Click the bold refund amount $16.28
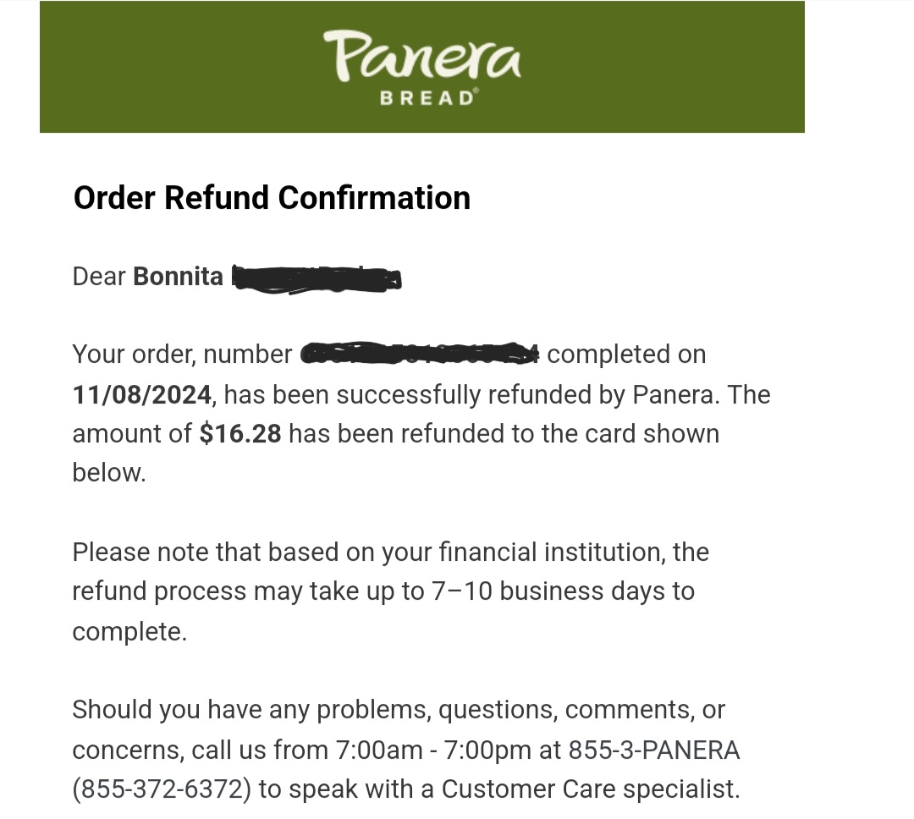The width and height of the screenshot is (914, 819). click(240, 434)
